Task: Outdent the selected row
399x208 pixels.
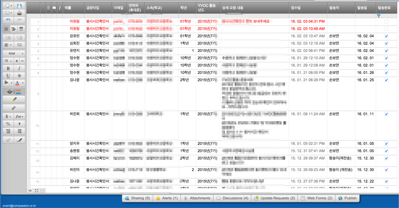Action: pyautogui.click(x=8, y=38)
